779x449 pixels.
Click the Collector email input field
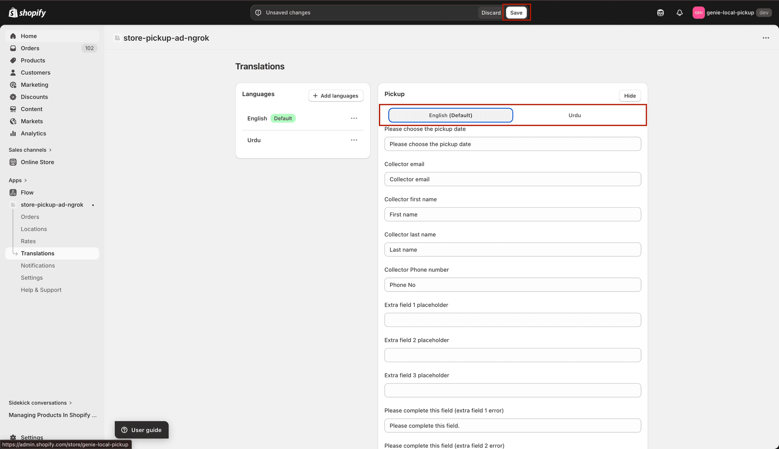pos(512,179)
